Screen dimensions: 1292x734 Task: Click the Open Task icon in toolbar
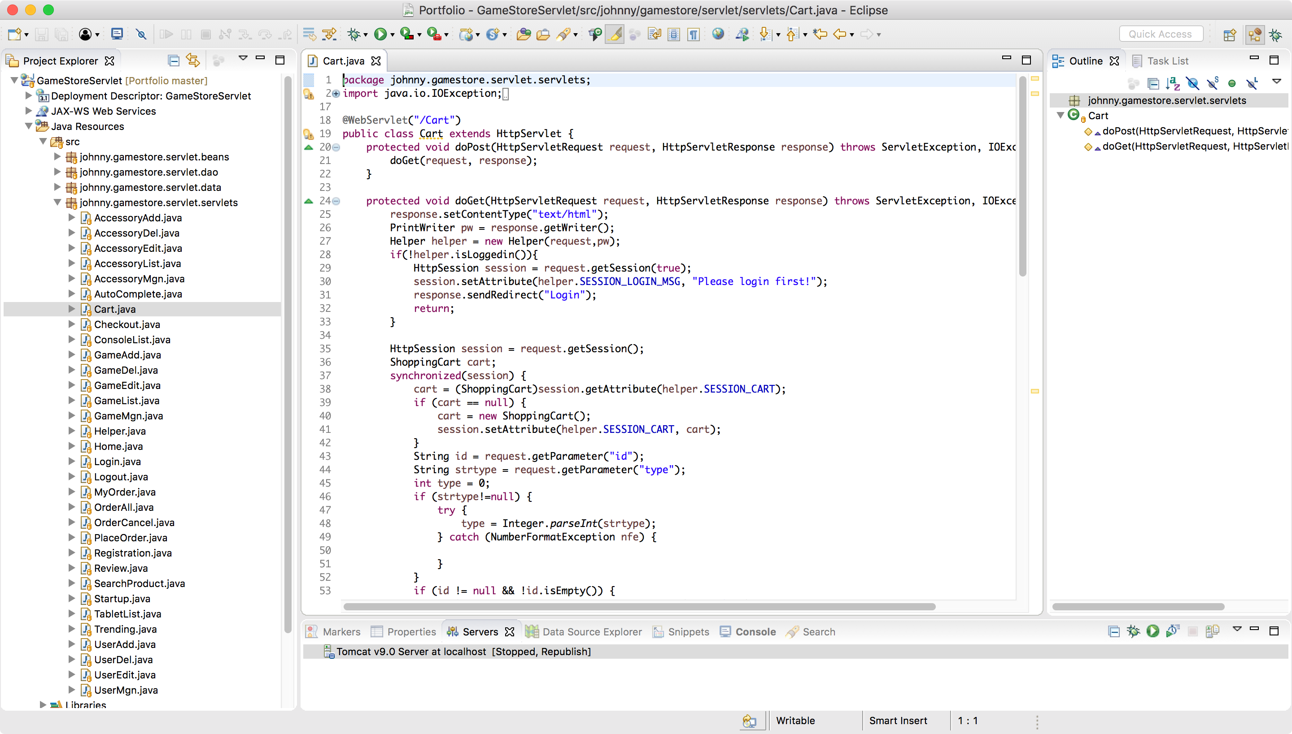click(543, 34)
